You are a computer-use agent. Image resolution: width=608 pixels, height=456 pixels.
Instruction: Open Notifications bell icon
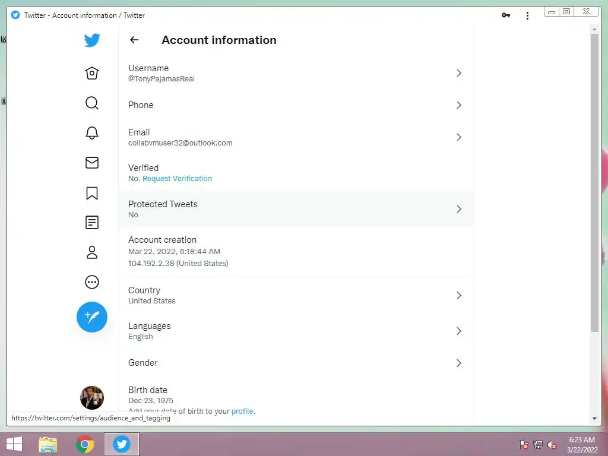92,133
